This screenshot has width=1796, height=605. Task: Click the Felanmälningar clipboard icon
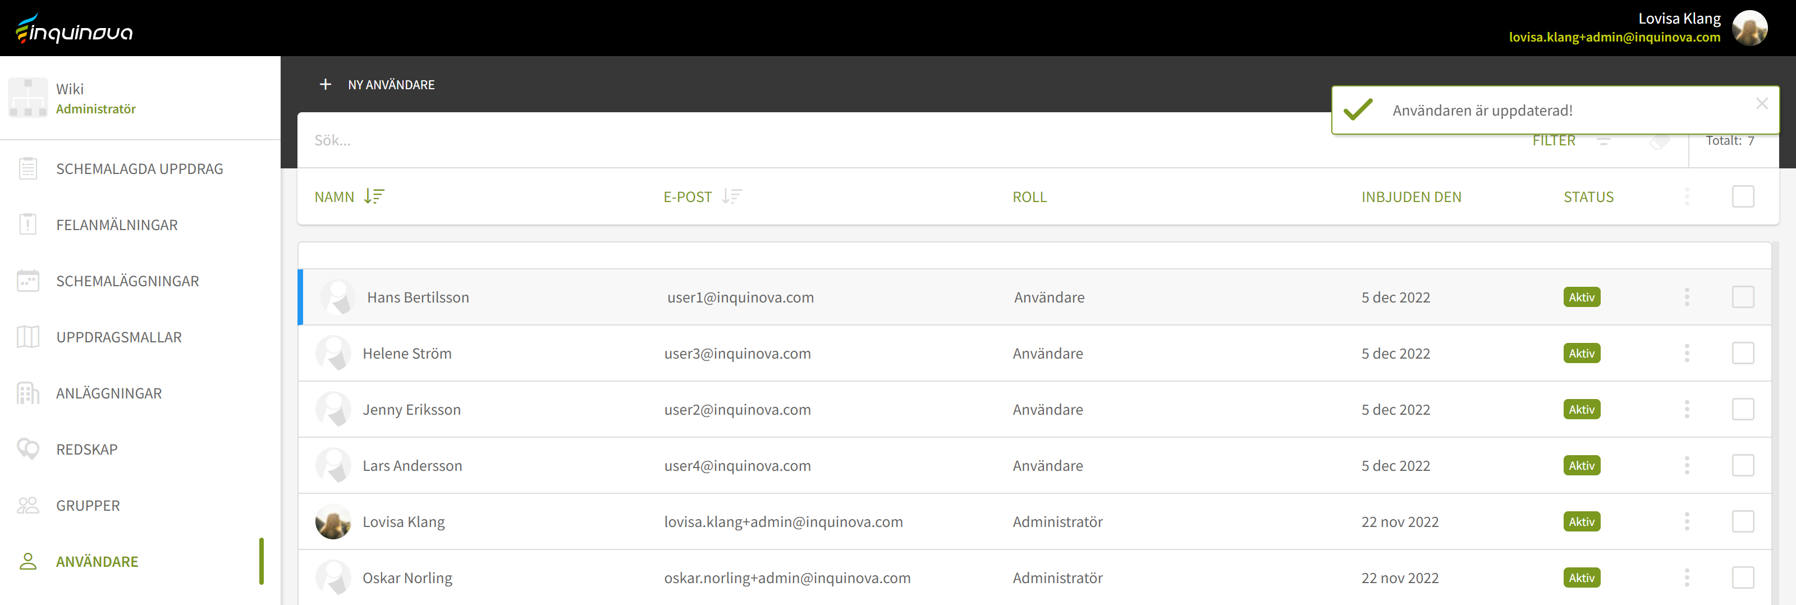(28, 224)
